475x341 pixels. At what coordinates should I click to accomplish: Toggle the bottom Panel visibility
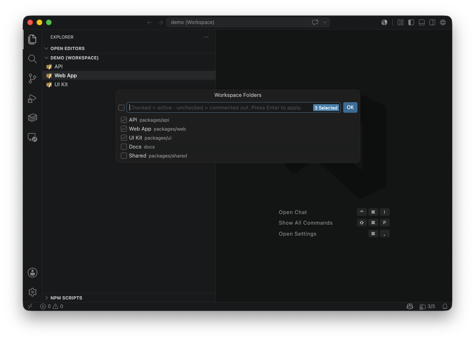(422, 22)
